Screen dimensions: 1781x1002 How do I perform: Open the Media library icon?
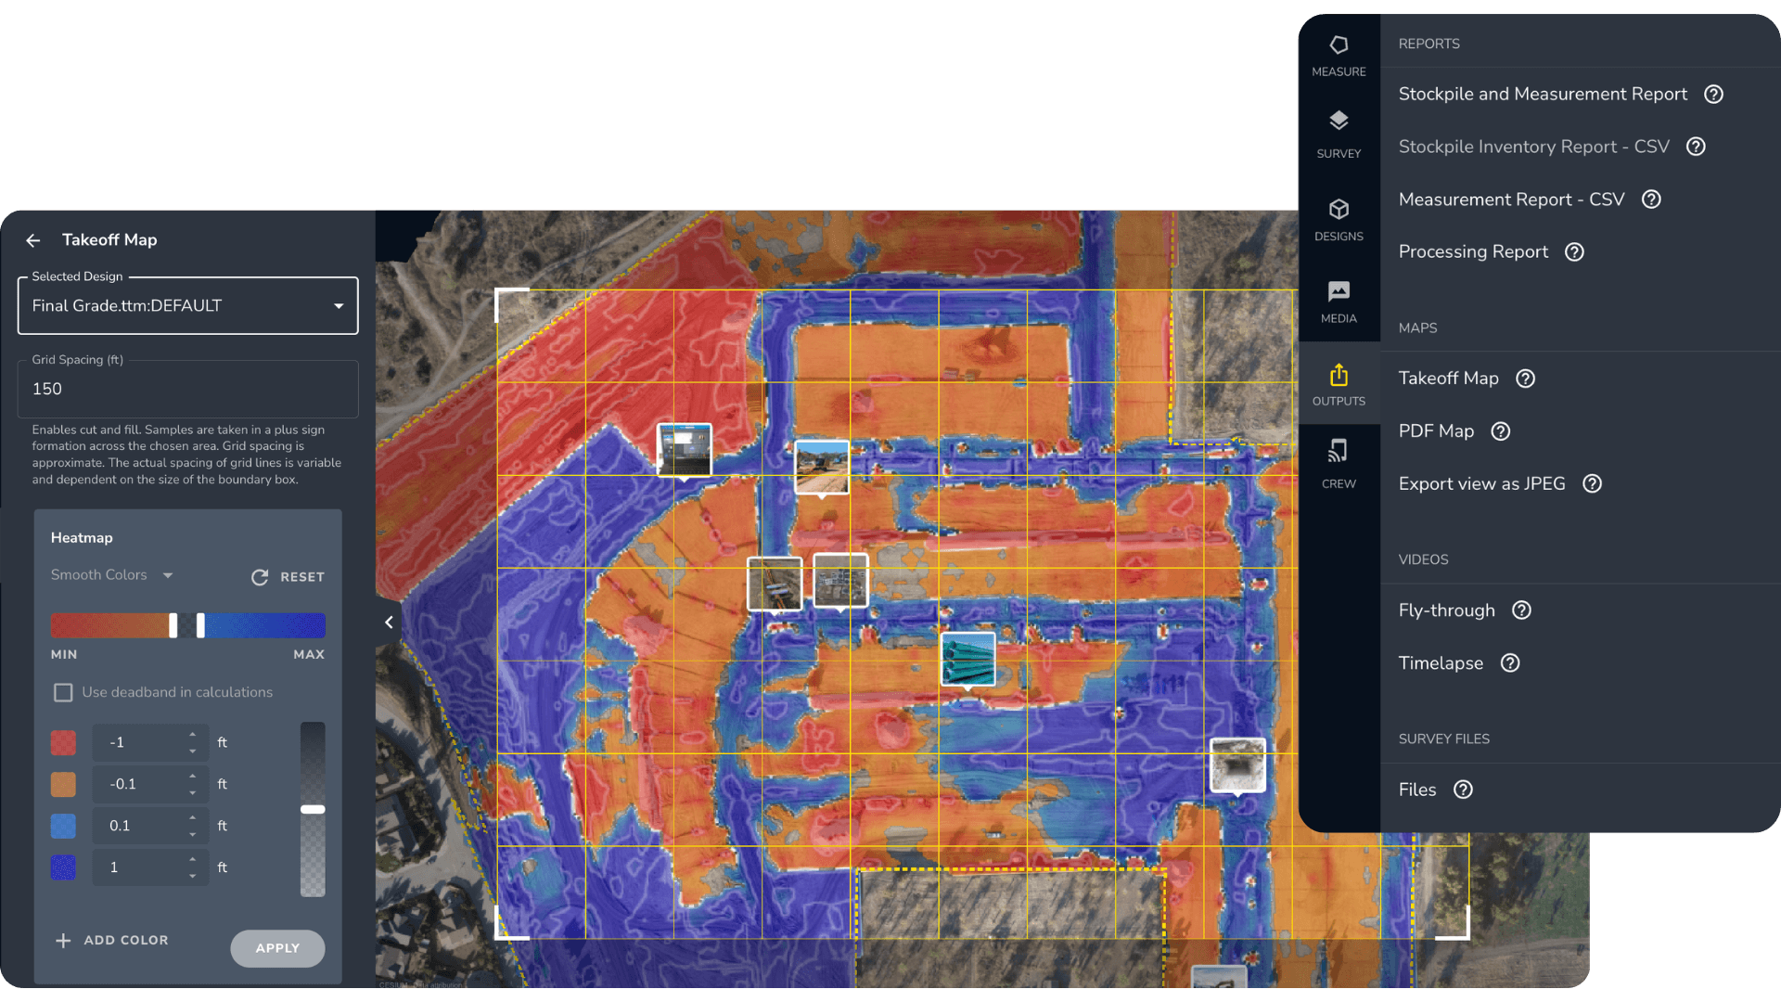pyautogui.click(x=1339, y=299)
